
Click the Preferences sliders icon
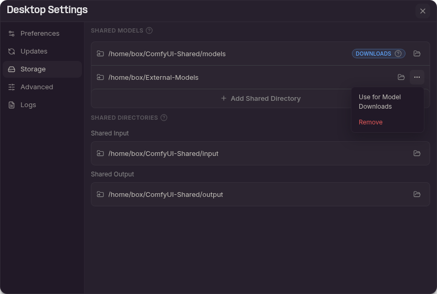(x=12, y=34)
